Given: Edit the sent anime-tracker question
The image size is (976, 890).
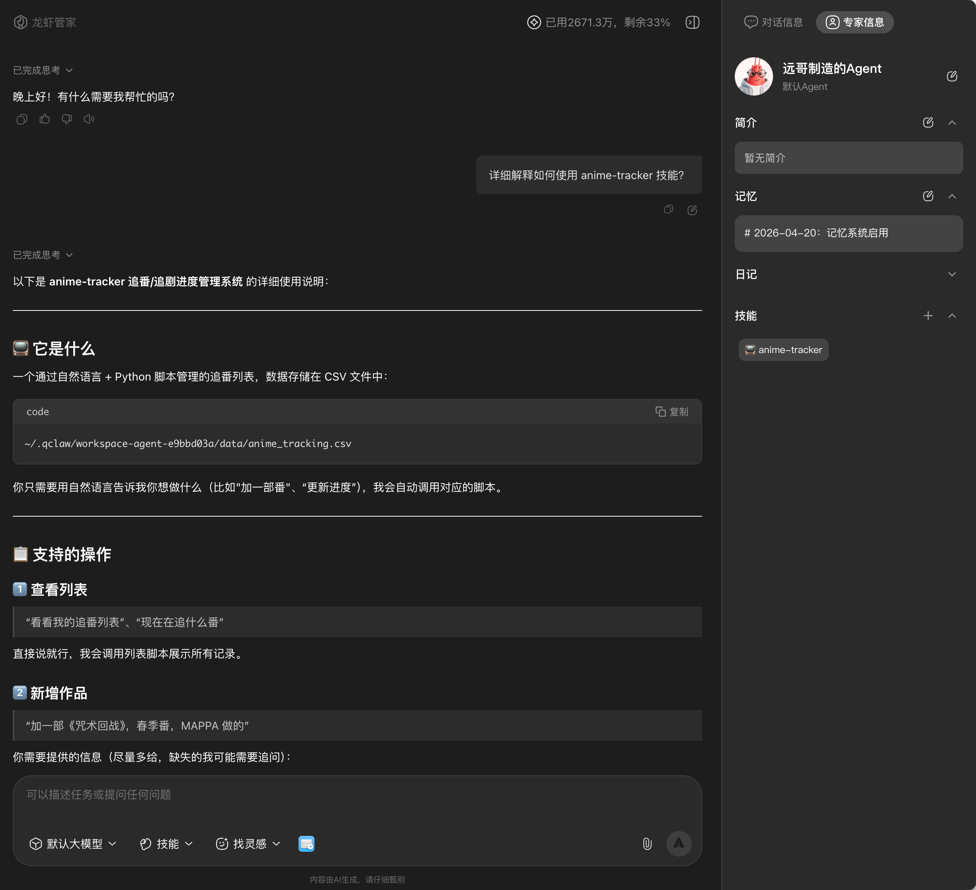Looking at the screenshot, I should (x=692, y=210).
